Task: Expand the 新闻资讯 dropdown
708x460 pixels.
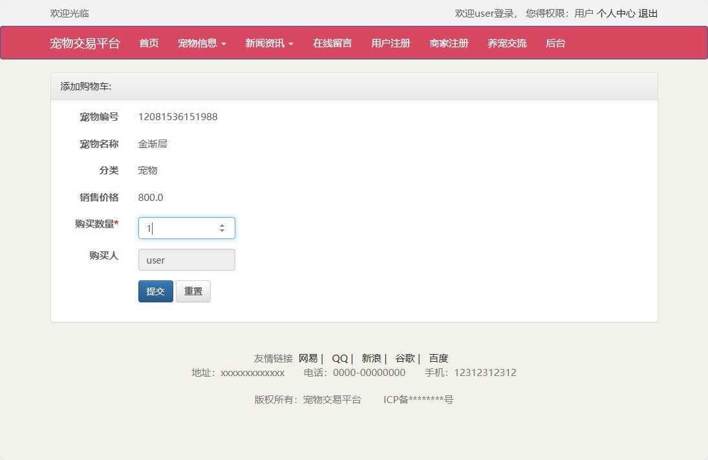Action: coord(269,43)
